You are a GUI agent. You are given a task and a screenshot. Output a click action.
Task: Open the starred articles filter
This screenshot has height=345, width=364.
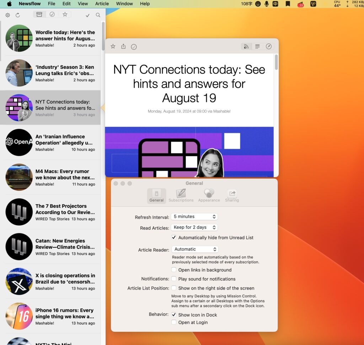(65, 15)
